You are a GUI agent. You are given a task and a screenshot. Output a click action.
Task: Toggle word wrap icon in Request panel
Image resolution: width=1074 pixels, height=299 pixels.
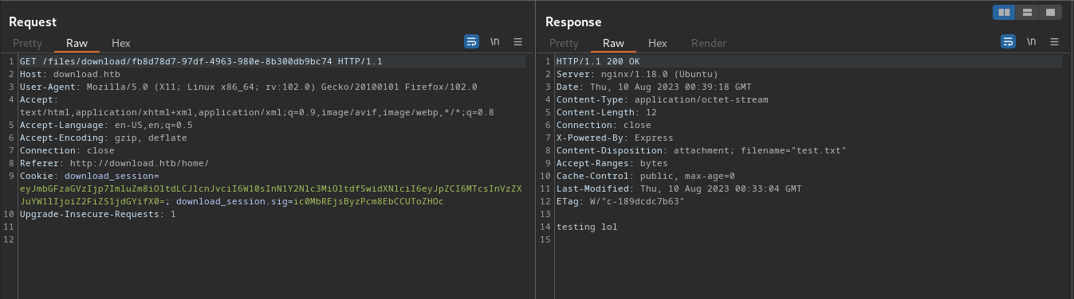471,41
